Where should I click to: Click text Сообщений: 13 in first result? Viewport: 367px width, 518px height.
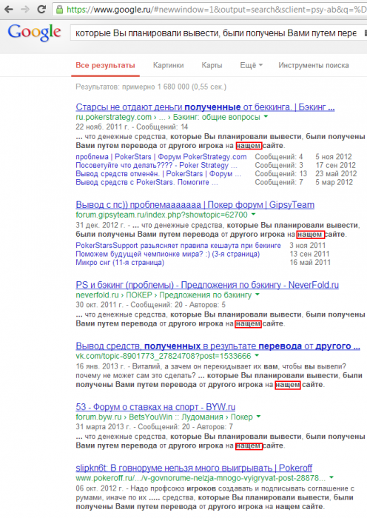click(x=280, y=174)
